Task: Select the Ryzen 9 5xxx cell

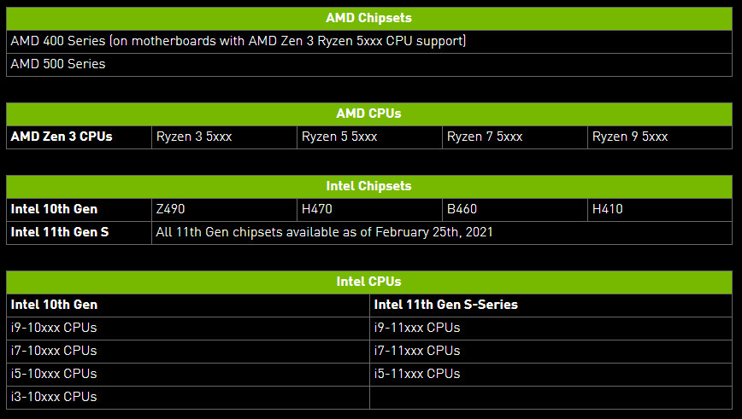Action: [x=630, y=137]
